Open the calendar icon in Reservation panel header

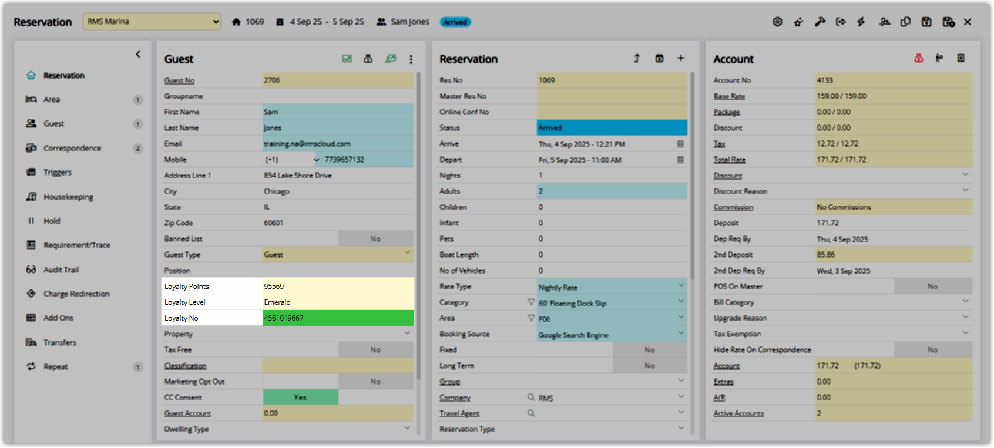(659, 58)
